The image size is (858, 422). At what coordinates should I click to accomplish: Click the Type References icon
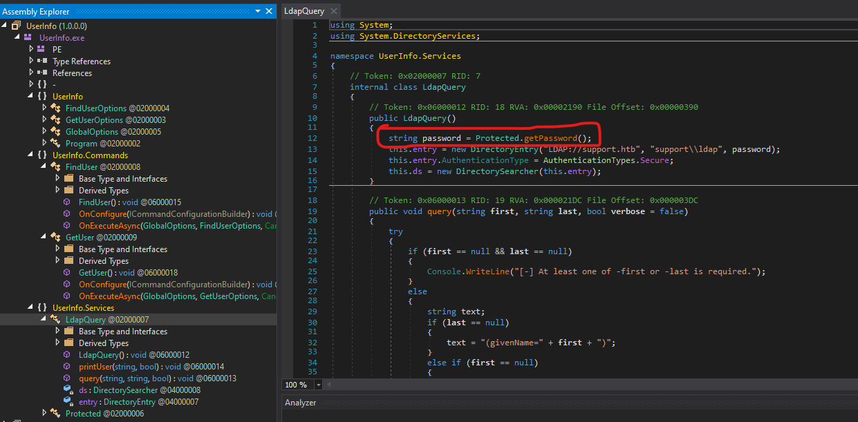click(42, 61)
